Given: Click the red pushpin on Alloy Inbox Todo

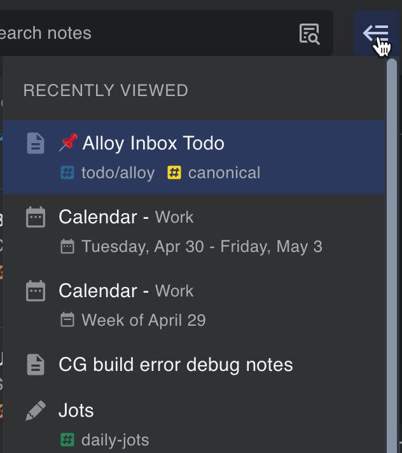Looking at the screenshot, I should click(x=68, y=142).
